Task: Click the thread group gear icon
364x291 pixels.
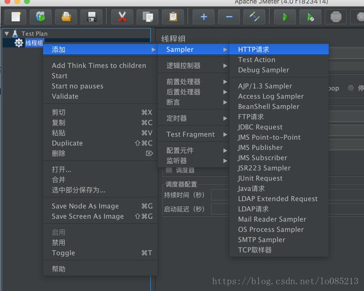Action: click(x=19, y=43)
